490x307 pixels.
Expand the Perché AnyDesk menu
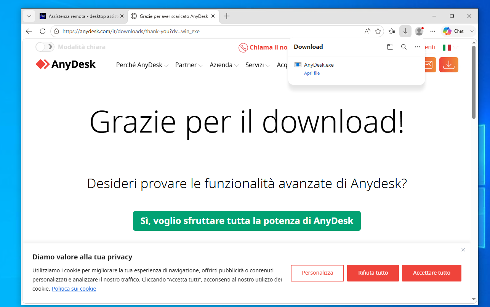pos(142,65)
